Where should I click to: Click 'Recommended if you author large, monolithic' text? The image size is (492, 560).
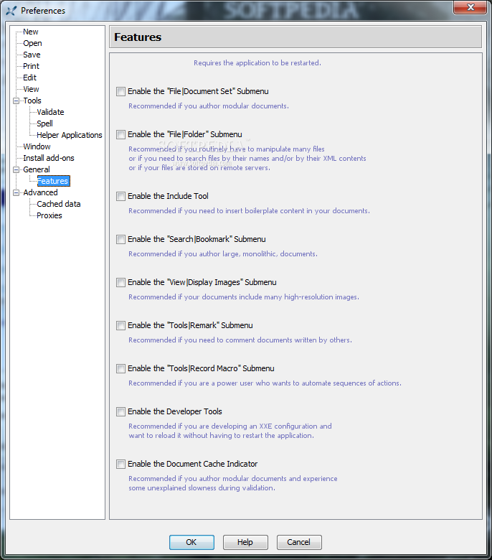tap(223, 254)
